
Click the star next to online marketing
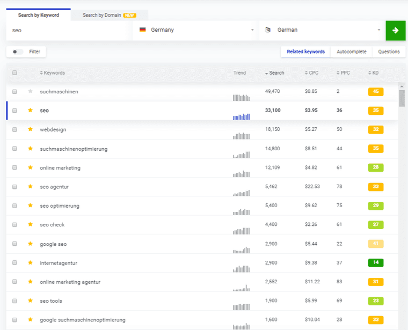click(30, 167)
